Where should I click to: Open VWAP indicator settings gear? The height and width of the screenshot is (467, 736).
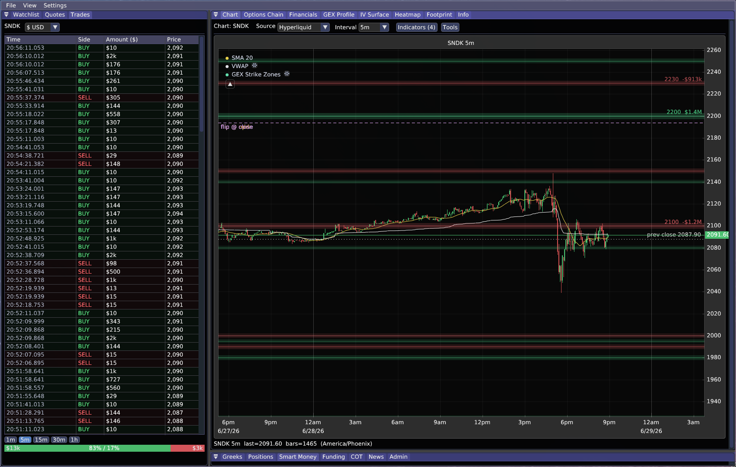(x=255, y=65)
